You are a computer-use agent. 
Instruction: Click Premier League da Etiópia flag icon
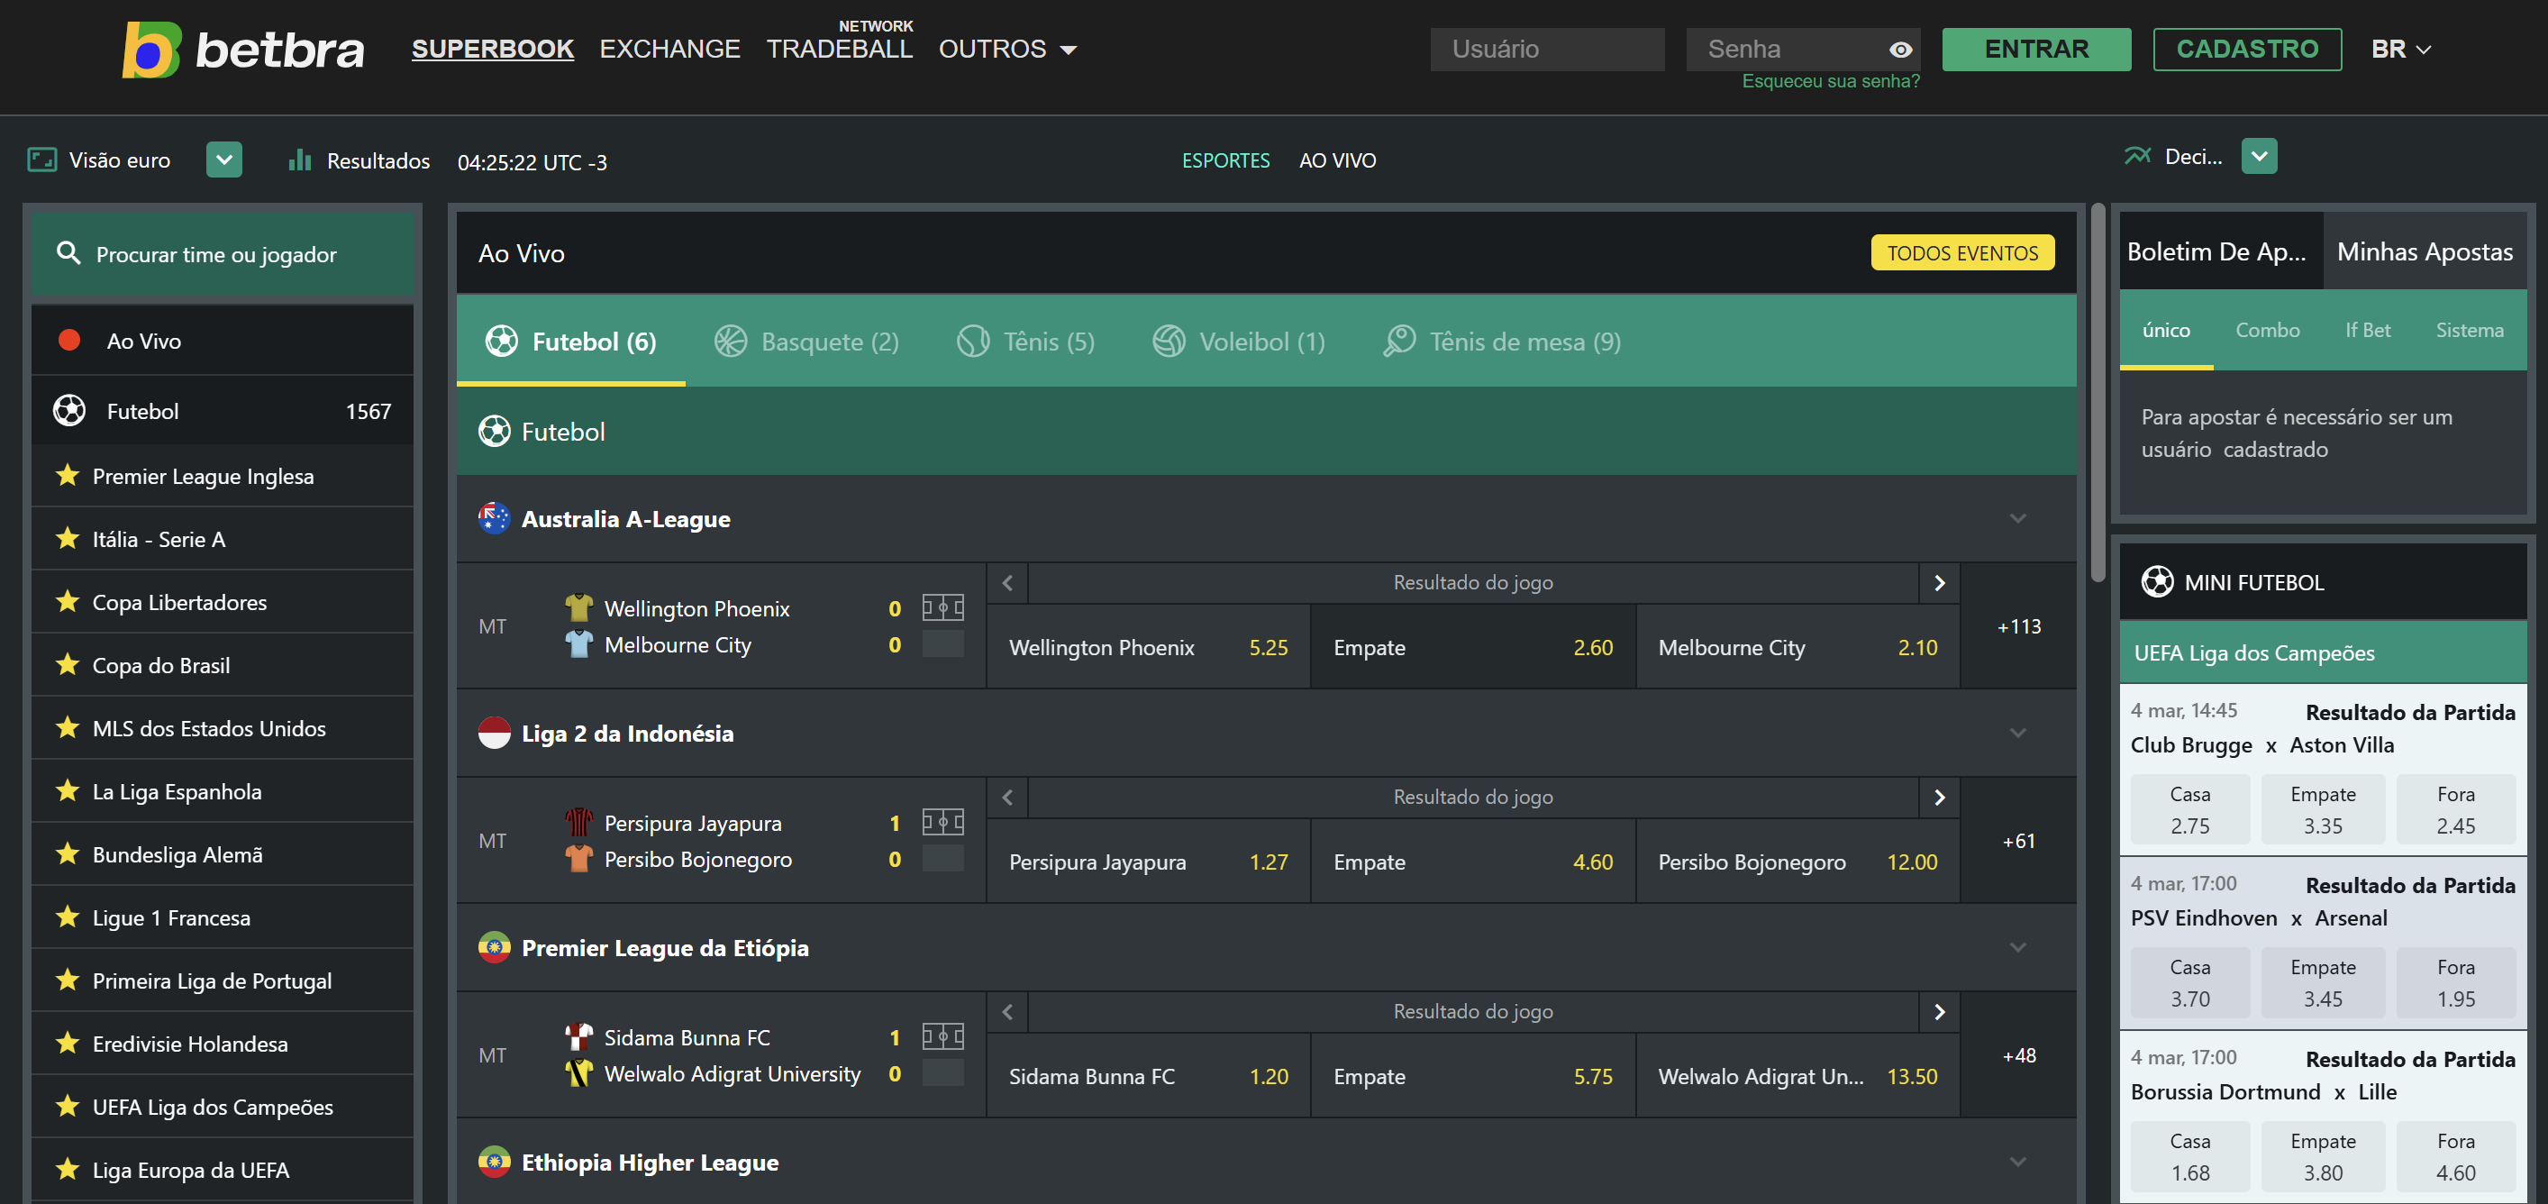pos(494,947)
